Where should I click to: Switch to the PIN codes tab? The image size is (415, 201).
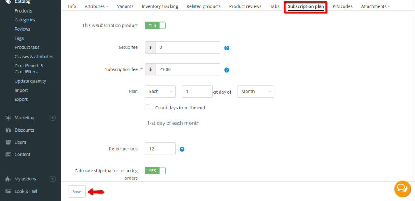tap(342, 6)
